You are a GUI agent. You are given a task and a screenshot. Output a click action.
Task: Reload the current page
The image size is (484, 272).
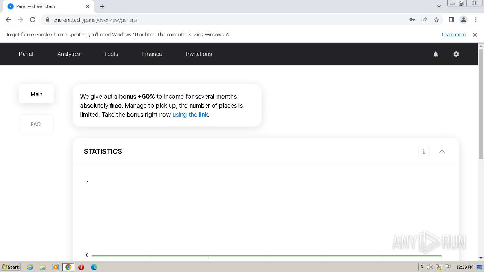tap(33, 20)
